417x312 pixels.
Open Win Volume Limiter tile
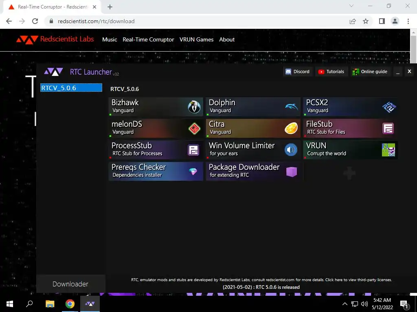(x=253, y=150)
